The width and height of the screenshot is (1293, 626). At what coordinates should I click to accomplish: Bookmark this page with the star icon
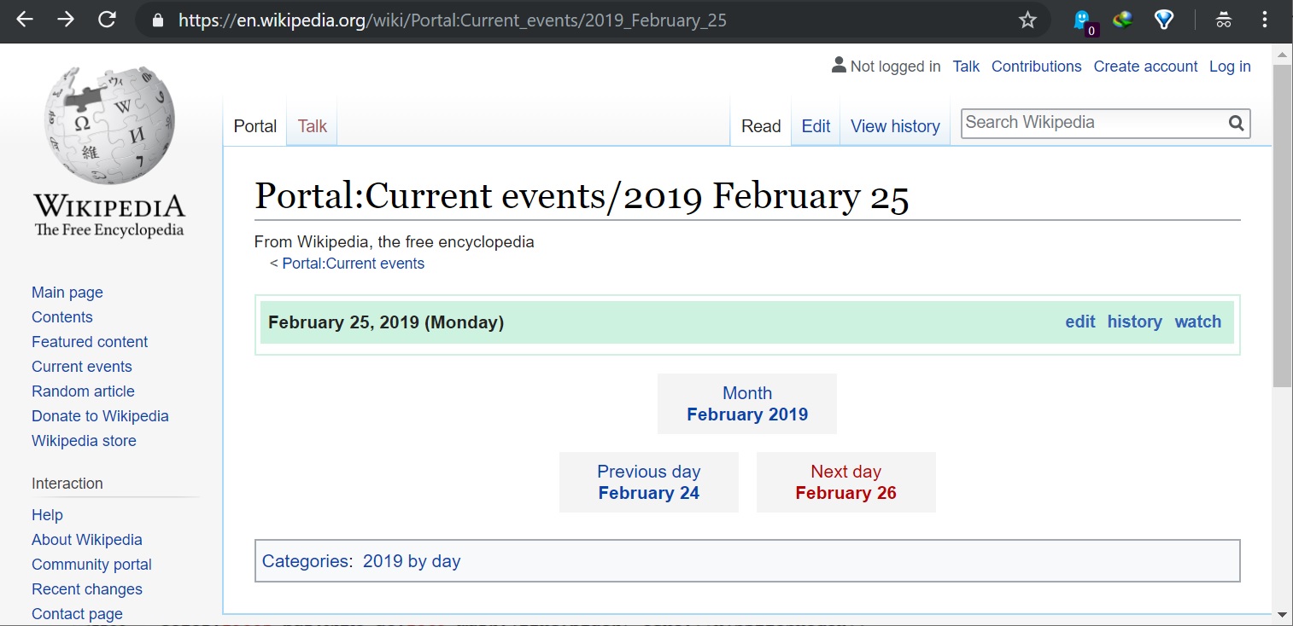[1027, 19]
